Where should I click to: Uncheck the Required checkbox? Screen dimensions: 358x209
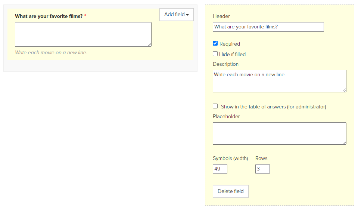point(215,43)
